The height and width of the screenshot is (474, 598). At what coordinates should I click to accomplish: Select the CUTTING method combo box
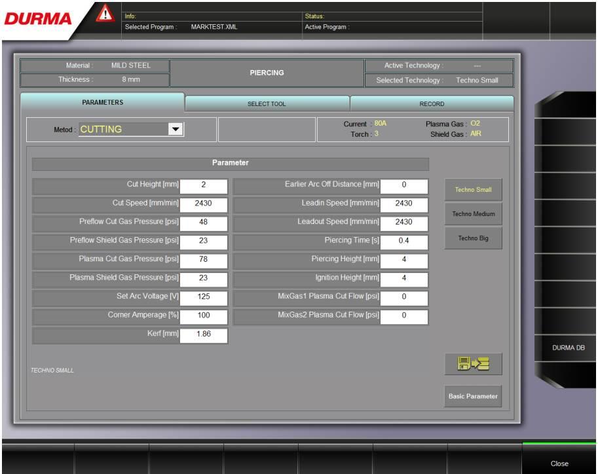coord(123,130)
